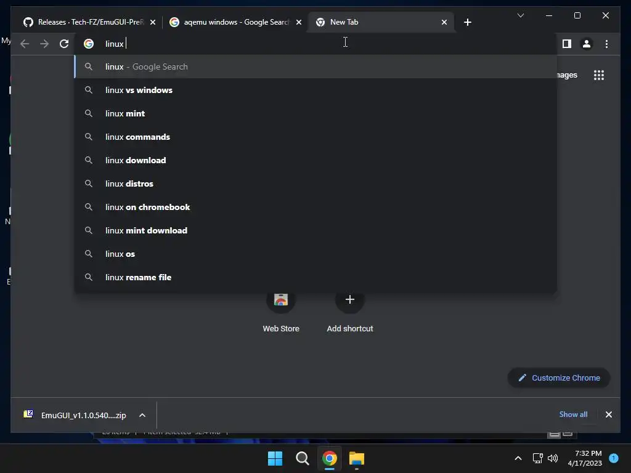Open clock and date 7:32 PM
The height and width of the screenshot is (473, 631).
585,458
